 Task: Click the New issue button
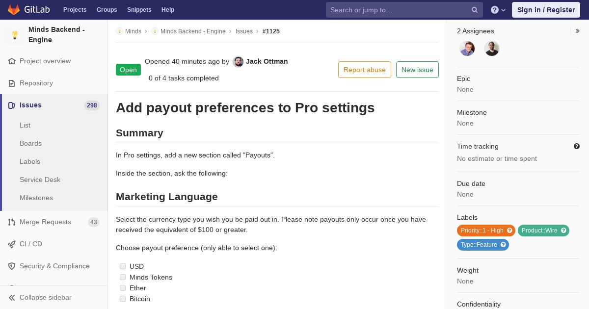click(x=417, y=70)
